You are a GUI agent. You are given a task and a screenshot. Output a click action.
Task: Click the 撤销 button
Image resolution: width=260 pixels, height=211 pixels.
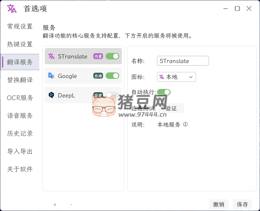tap(219, 205)
